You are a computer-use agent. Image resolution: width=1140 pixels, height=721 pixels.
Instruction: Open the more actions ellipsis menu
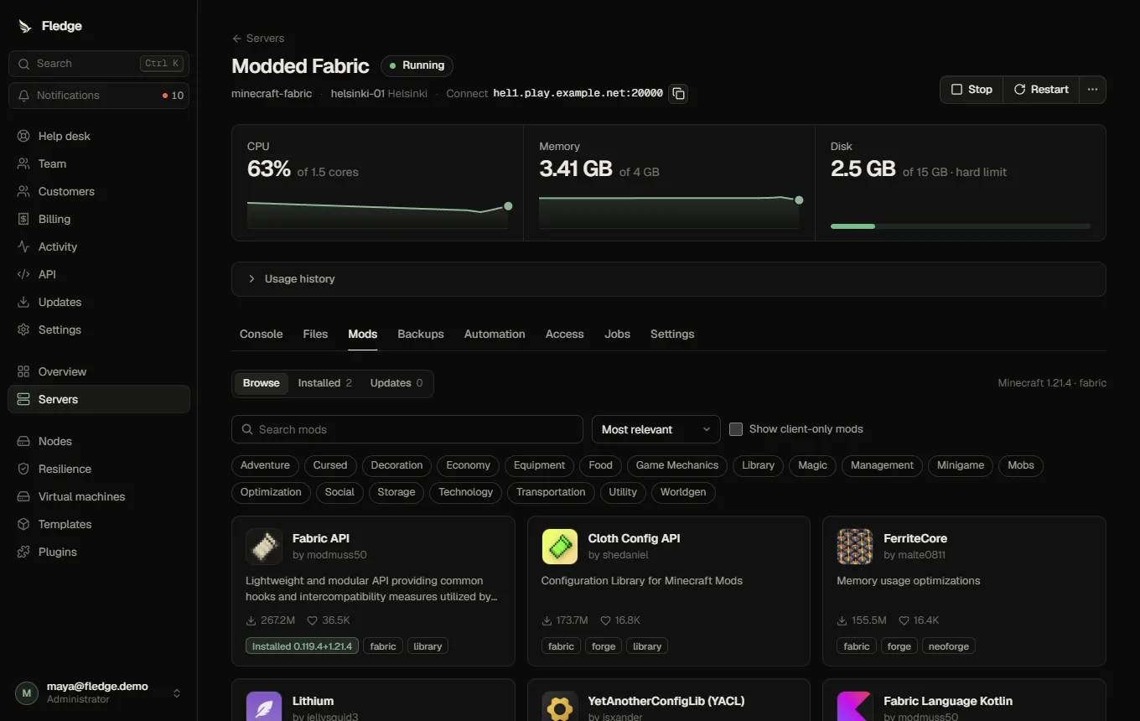[x=1092, y=90]
